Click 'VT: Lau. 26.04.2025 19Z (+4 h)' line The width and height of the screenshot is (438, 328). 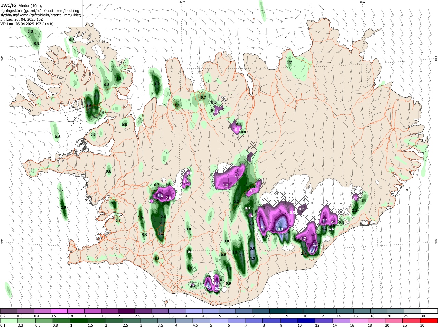coord(27,24)
